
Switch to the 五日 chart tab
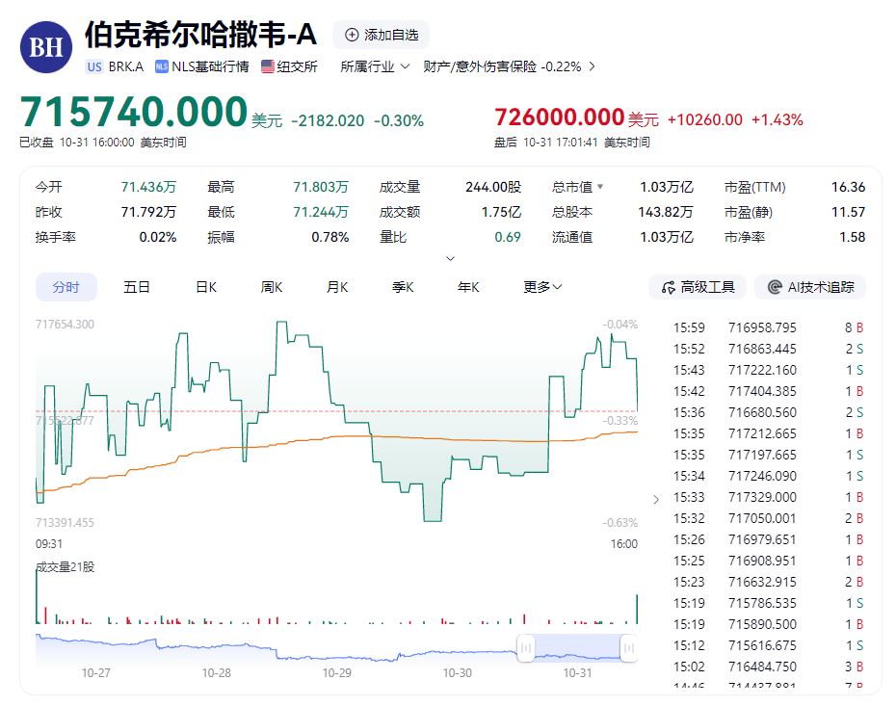pos(137,287)
